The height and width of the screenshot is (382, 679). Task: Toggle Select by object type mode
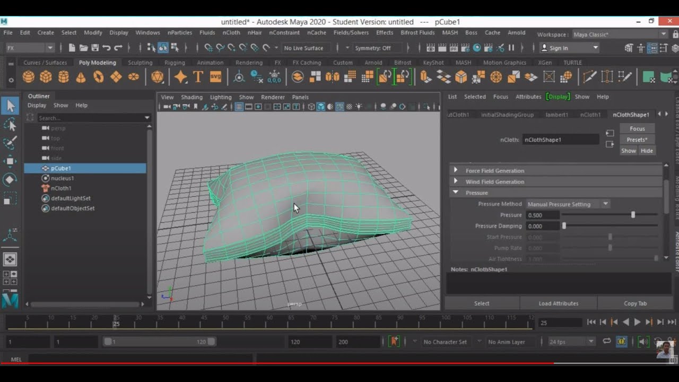163,48
